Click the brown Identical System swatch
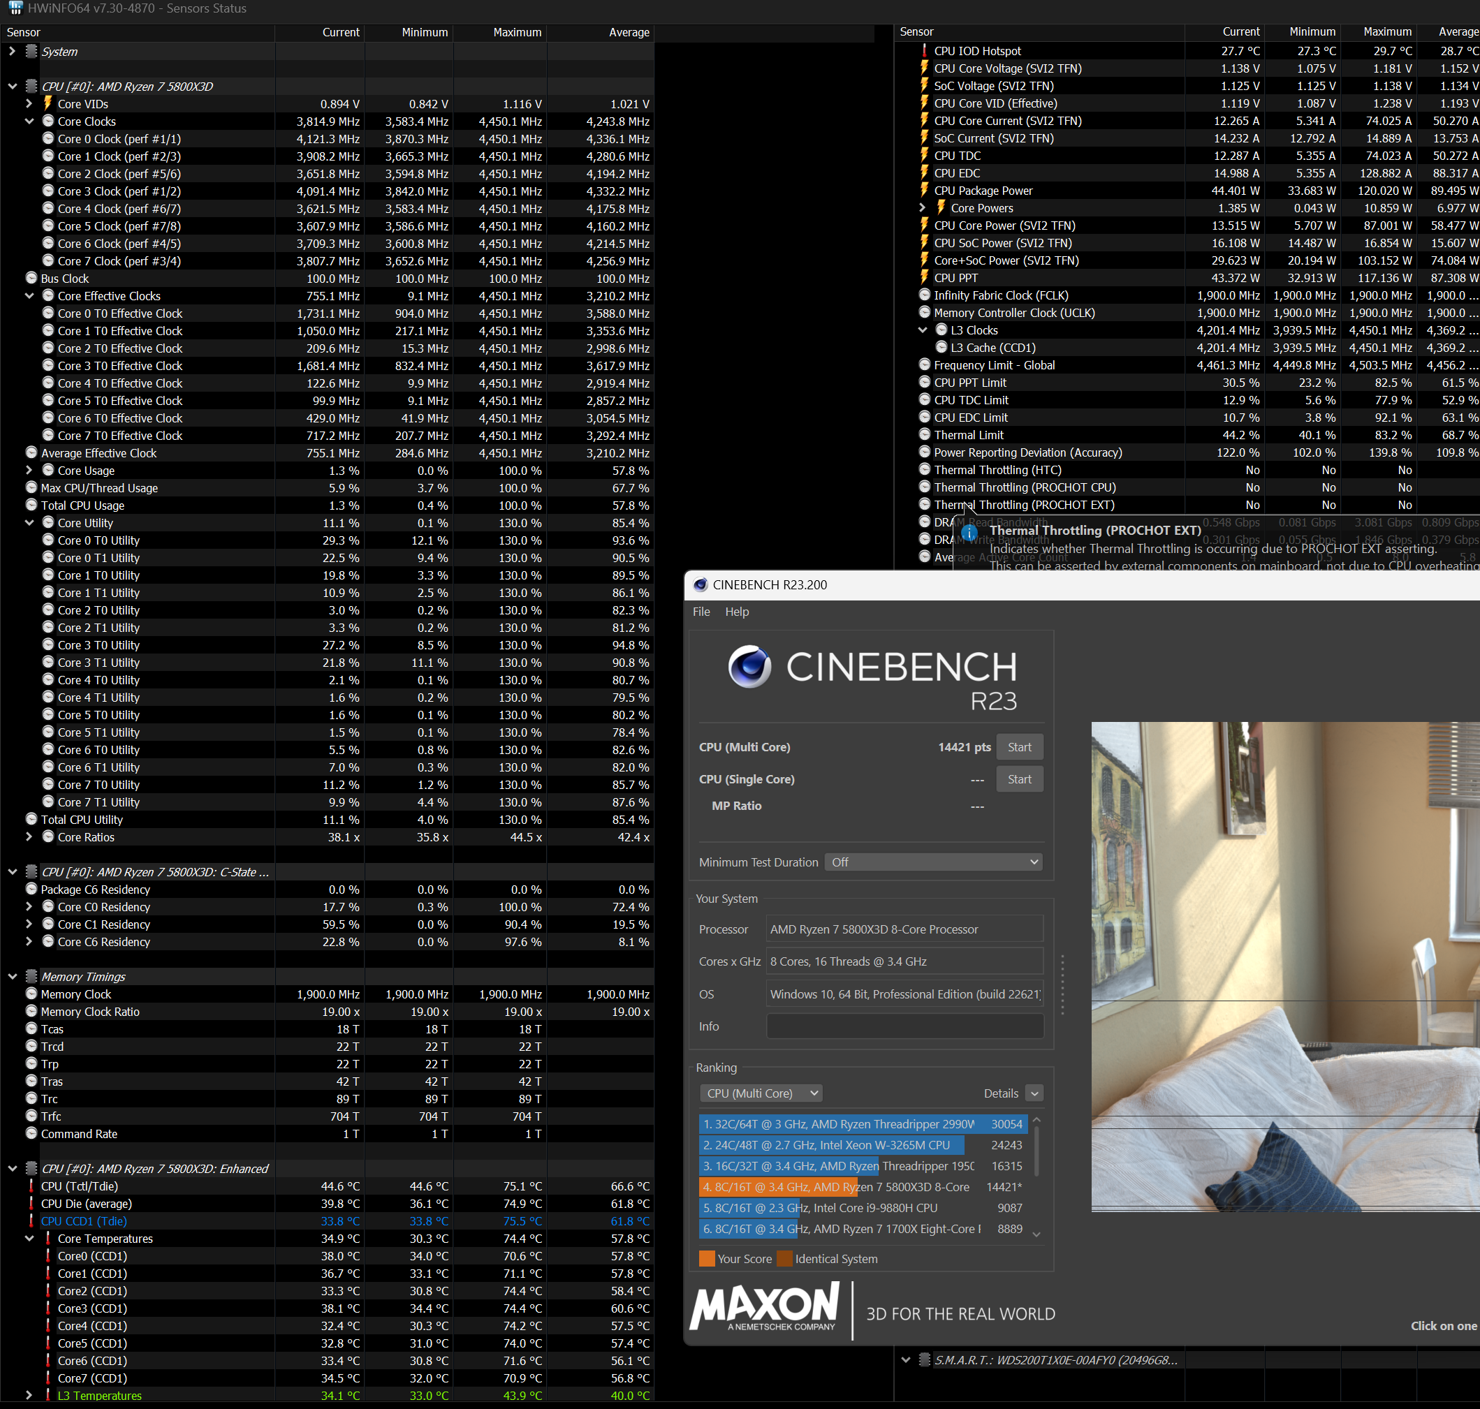This screenshot has width=1480, height=1409. coord(784,1258)
